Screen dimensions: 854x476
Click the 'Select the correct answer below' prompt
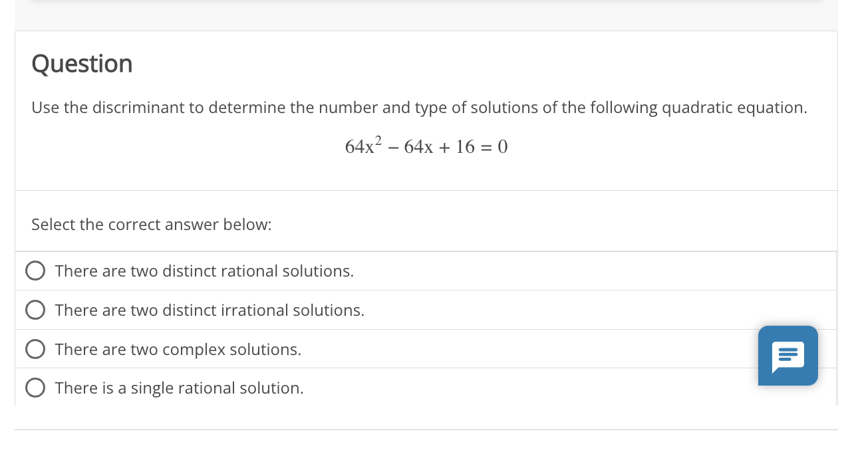pyautogui.click(x=151, y=224)
